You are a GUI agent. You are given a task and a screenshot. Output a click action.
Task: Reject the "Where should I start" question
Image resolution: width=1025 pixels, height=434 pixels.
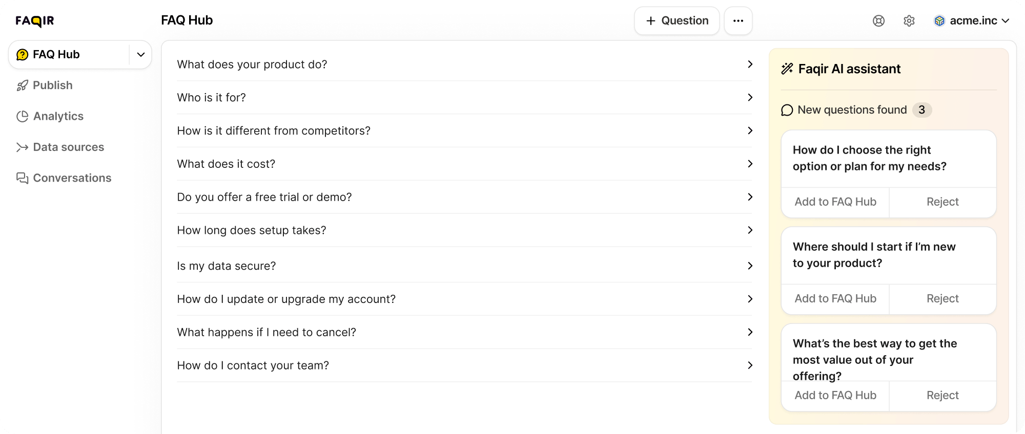pos(942,299)
